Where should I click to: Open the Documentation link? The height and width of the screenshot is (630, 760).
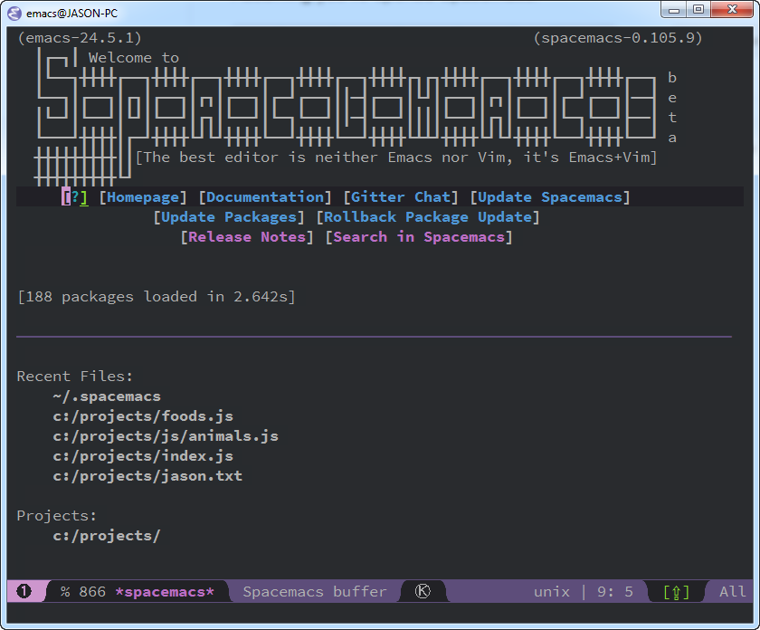click(265, 197)
